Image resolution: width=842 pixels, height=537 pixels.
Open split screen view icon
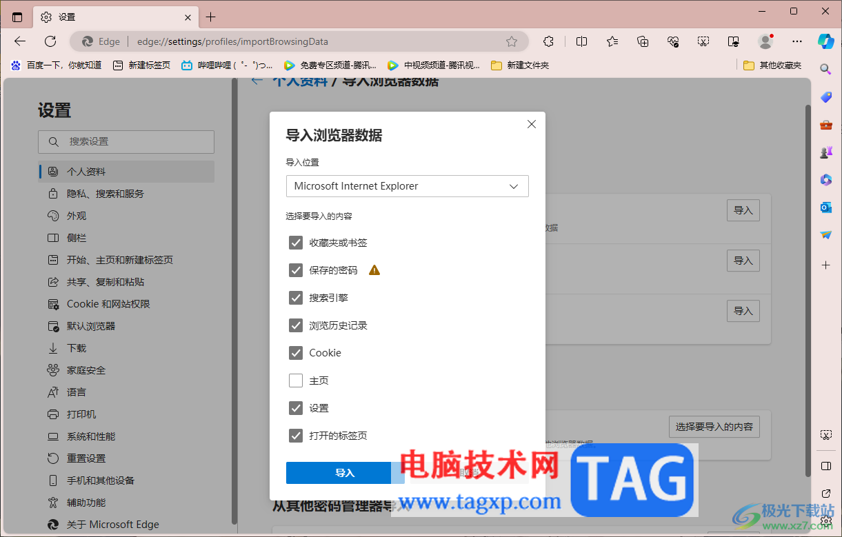pos(581,41)
